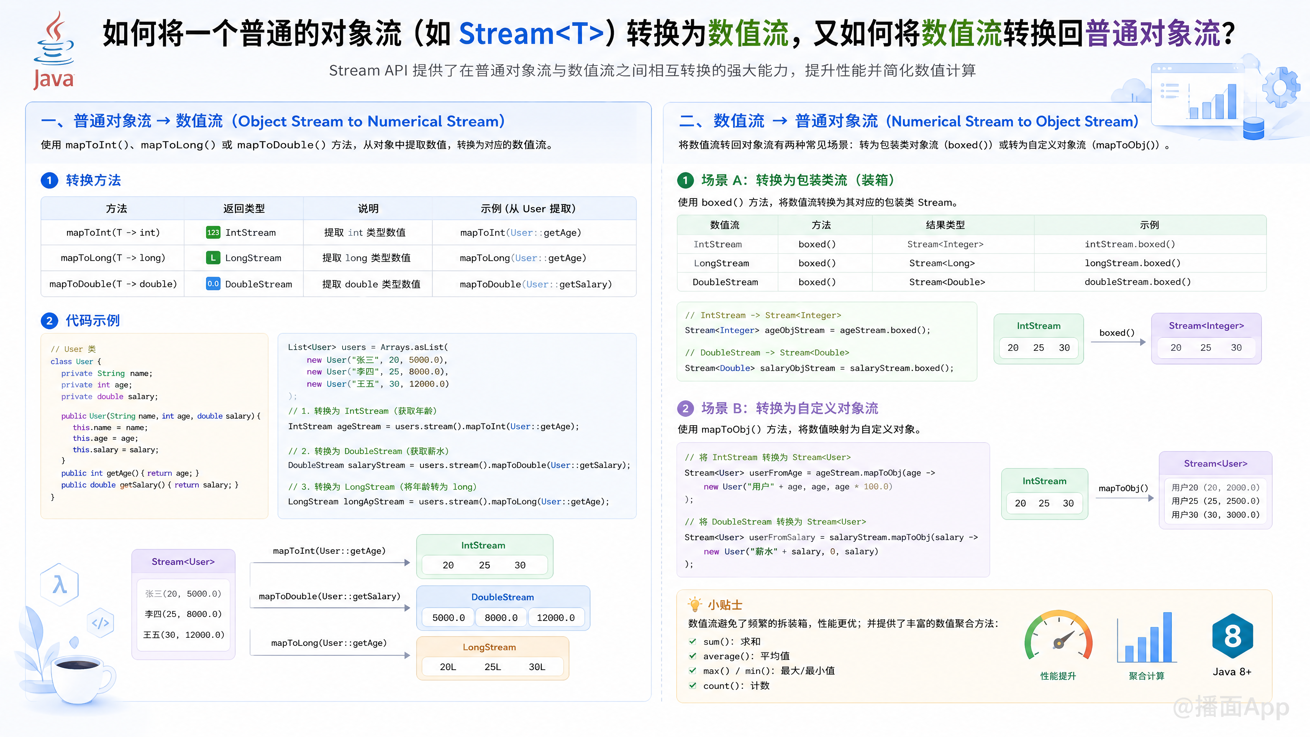1310x737 pixels.
Task: Click the Stream<Double> salaryObjStream code line
Action: pyautogui.click(x=819, y=368)
